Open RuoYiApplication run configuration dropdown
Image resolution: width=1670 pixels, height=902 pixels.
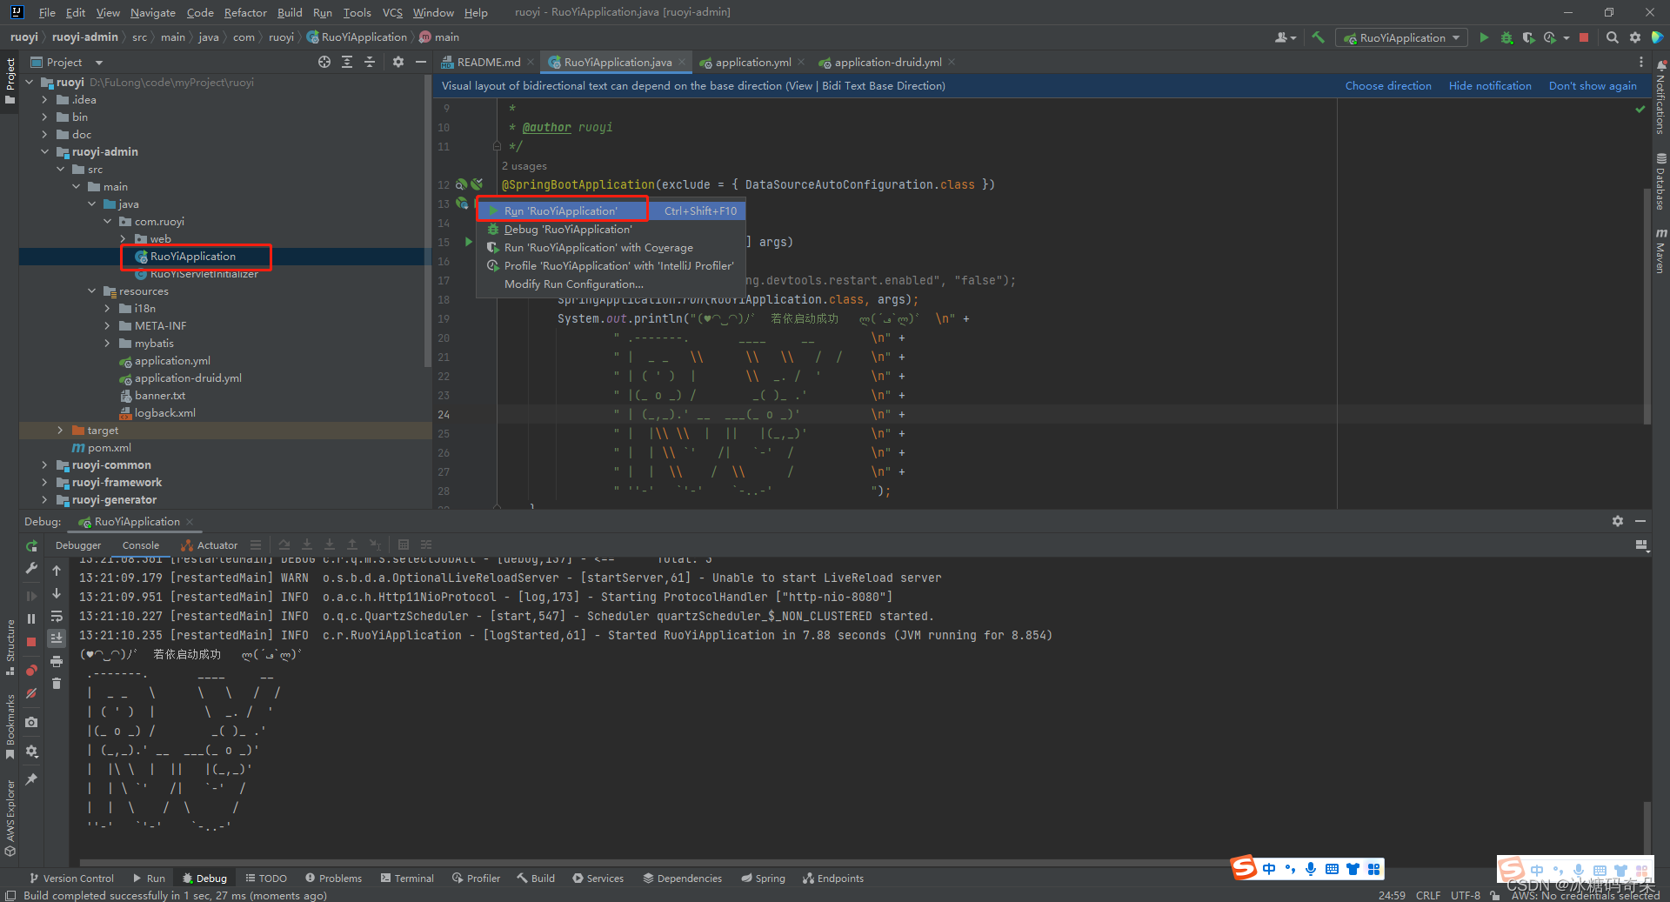coord(1401,37)
